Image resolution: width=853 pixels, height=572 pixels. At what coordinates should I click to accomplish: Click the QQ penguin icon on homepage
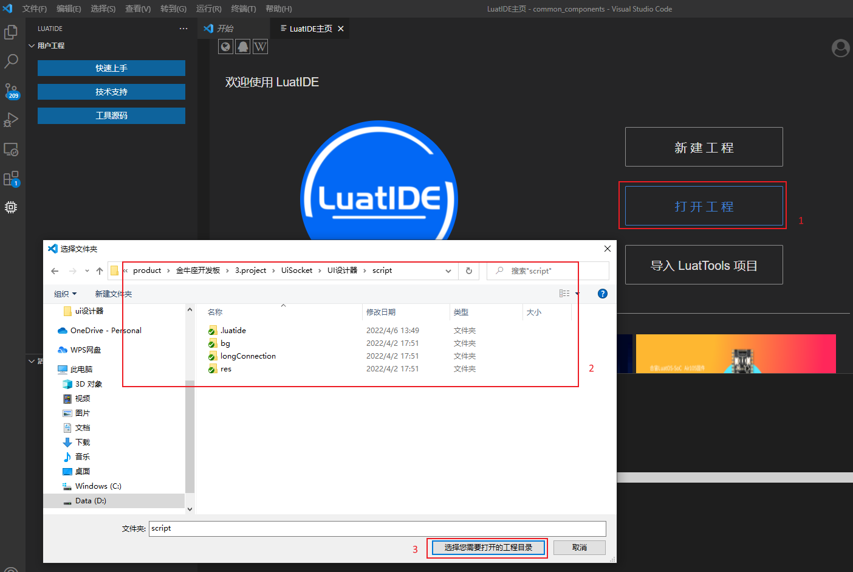pos(243,47)
